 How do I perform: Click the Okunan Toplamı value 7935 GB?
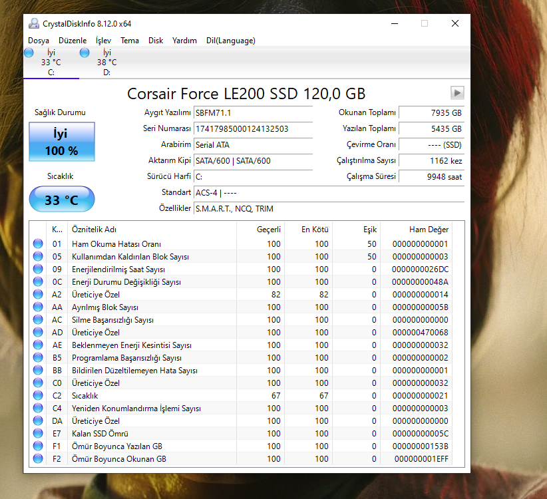431,113
